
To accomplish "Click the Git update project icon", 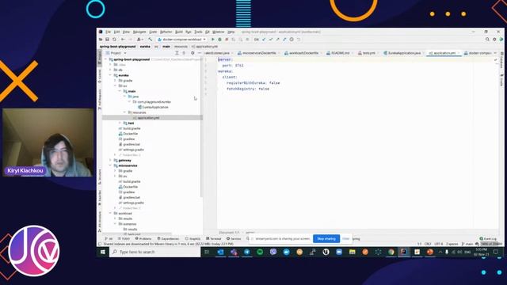I will pyautogui.click(x=264, y=40).
